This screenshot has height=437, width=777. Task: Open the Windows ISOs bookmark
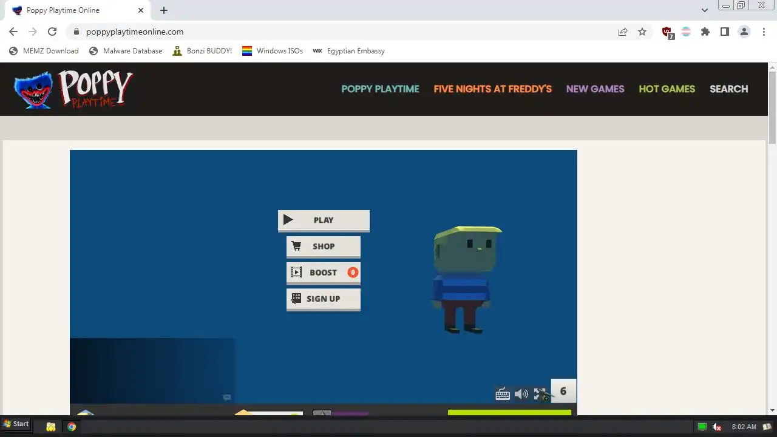(273, 51)
